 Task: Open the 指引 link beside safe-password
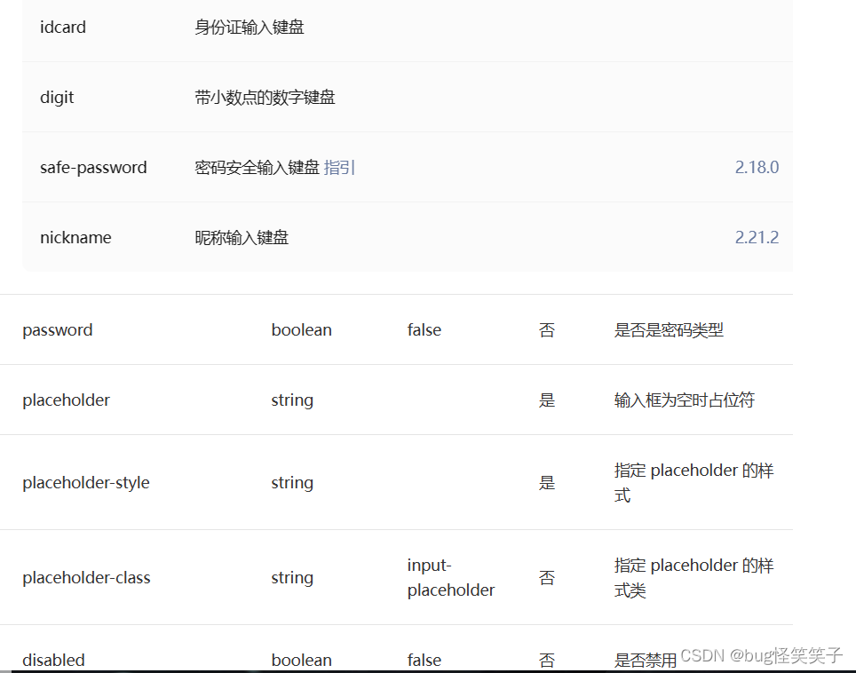pos(339,167)
